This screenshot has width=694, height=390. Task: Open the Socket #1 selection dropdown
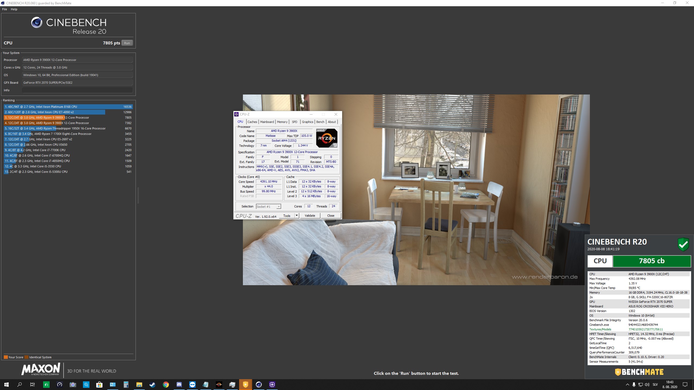pyautogui.click(x=268, y=206)
